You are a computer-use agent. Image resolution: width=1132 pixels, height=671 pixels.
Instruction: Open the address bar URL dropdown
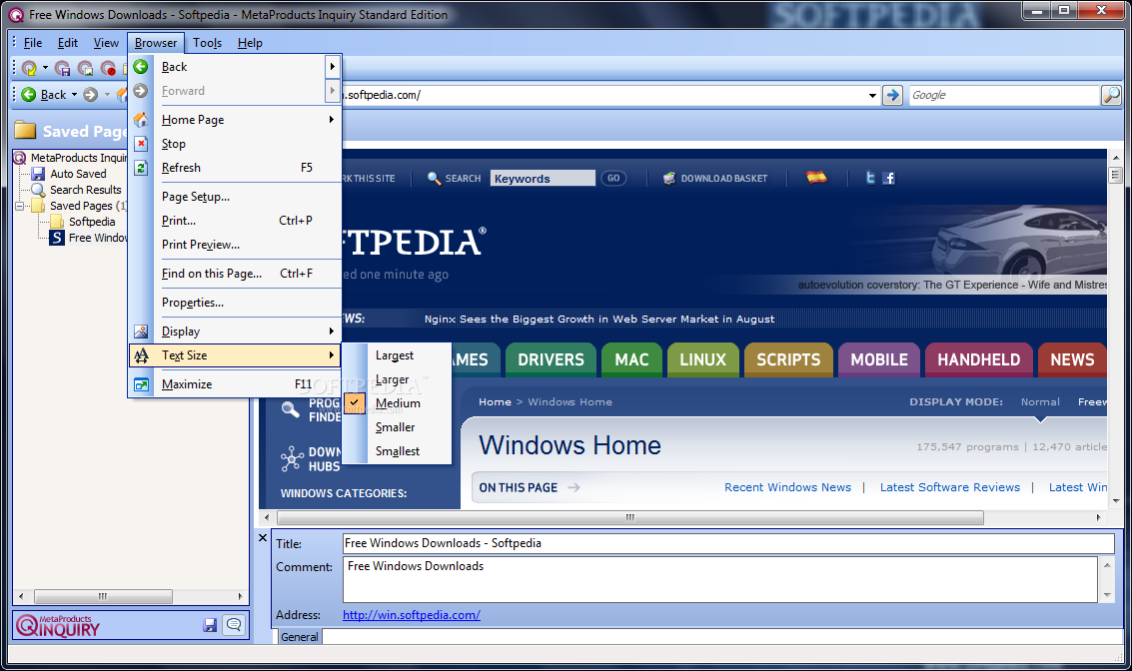872,95
